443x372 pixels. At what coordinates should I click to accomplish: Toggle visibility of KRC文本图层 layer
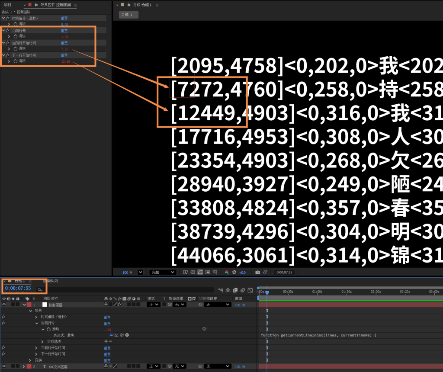(4, 366)
